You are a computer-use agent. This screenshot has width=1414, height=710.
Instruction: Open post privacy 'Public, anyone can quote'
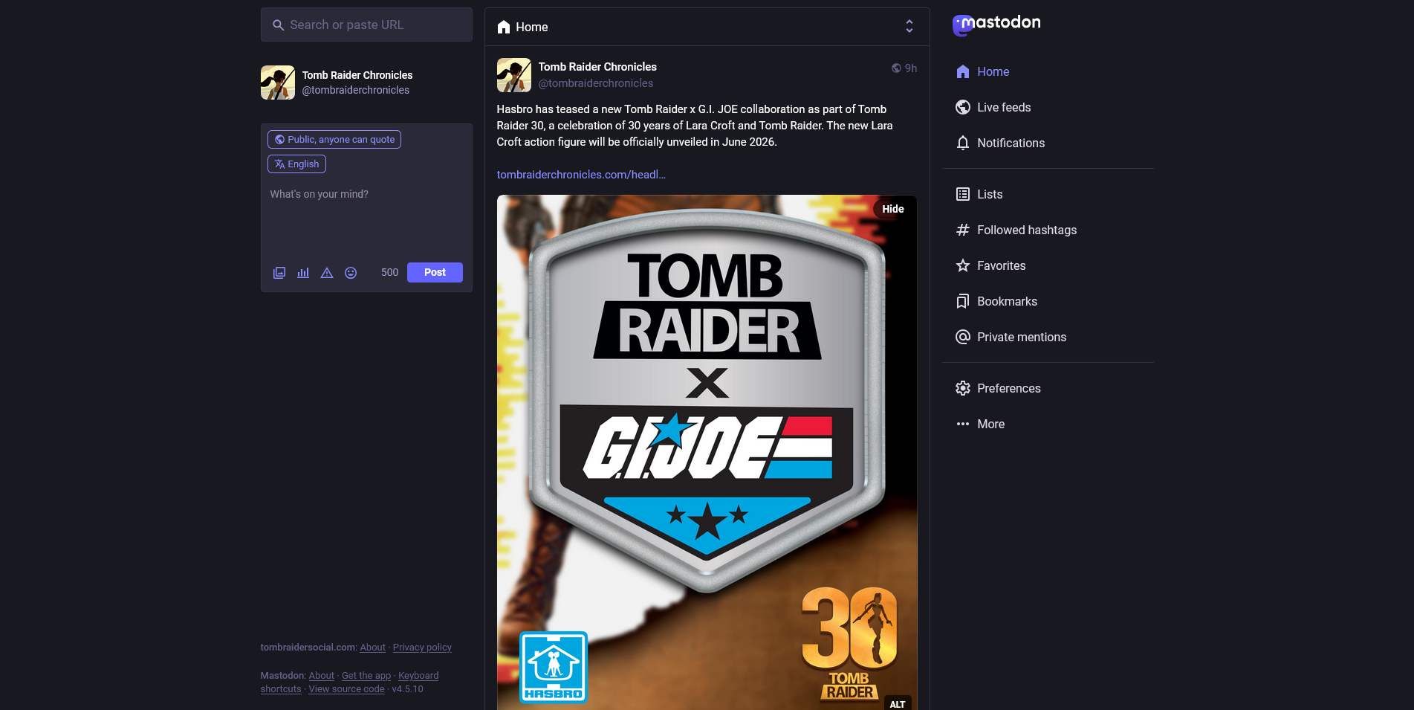334,140
